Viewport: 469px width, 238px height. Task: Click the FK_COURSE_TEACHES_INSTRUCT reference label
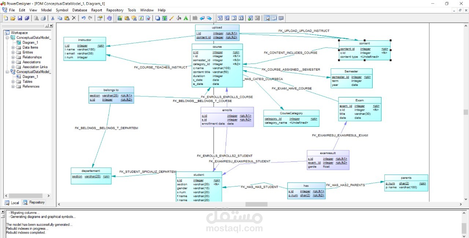(x=160, y=67)
